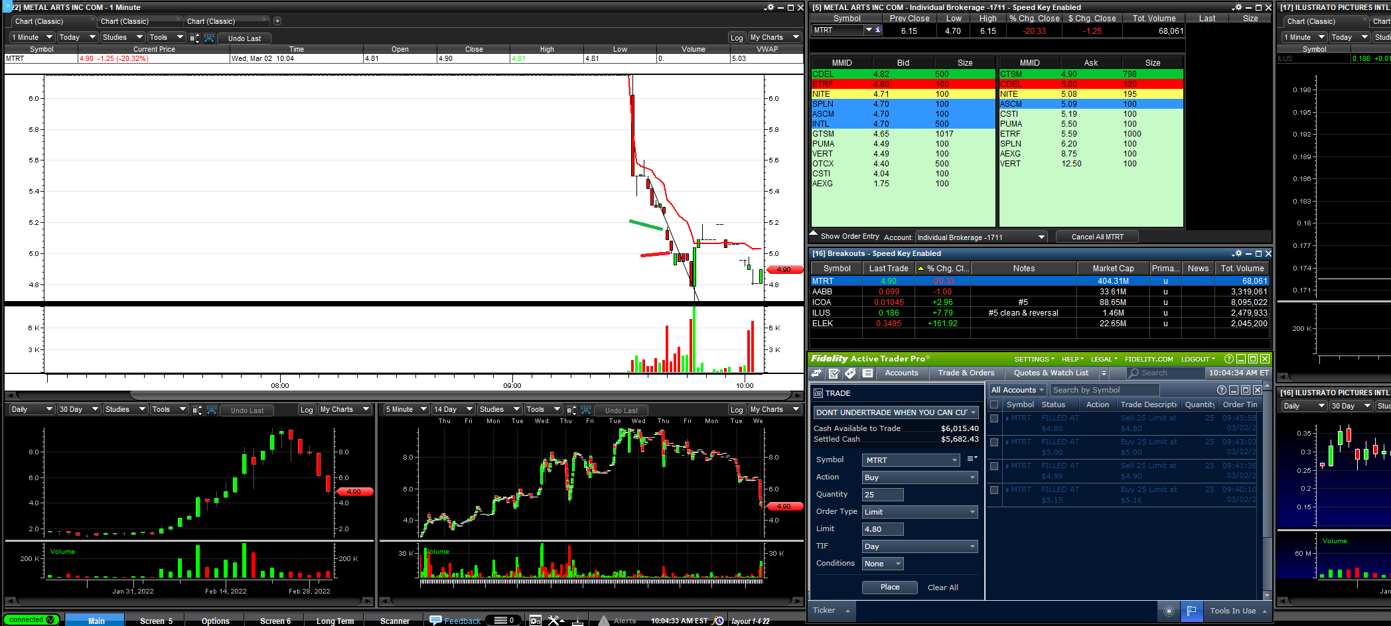
Task: Toggle Log scale on the 5 Minute chart
Action: coord(737,410)
